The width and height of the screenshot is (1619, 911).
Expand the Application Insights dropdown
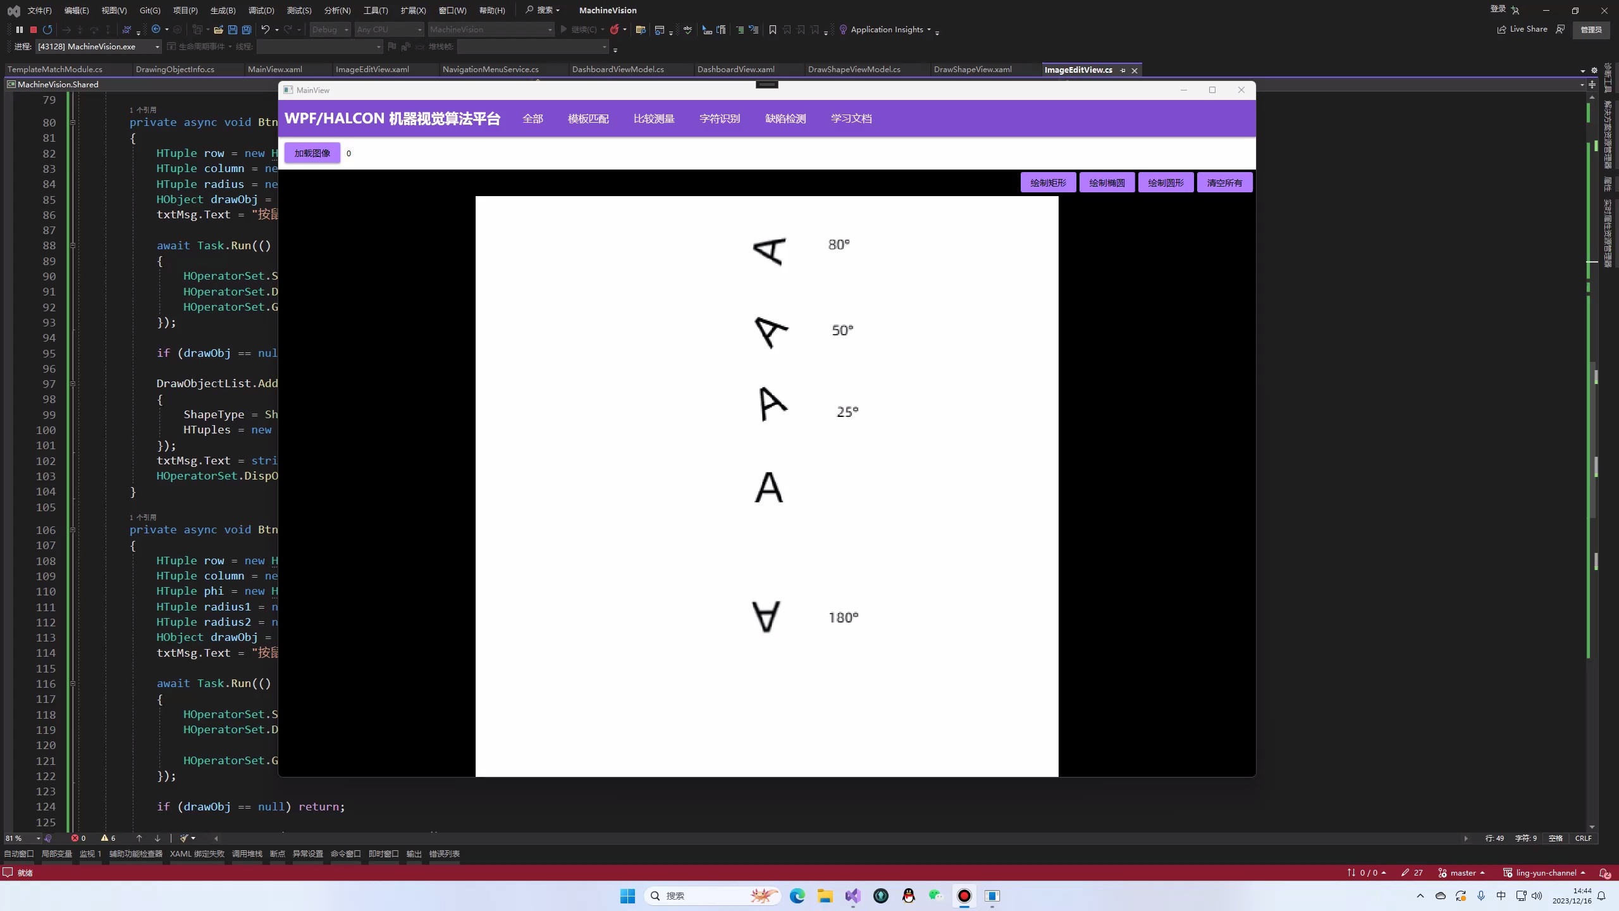click(929, 30)
